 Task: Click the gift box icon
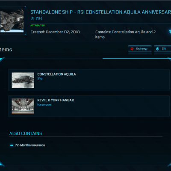point(157,49)
